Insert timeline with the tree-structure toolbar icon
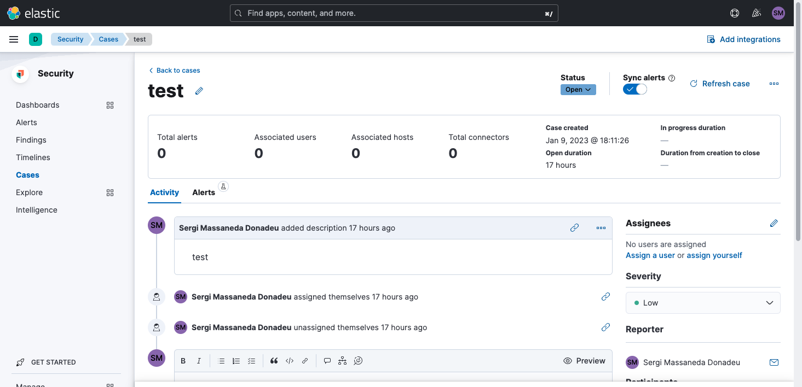Viewport: 802px width, 387px height. [x=343, y=361]
